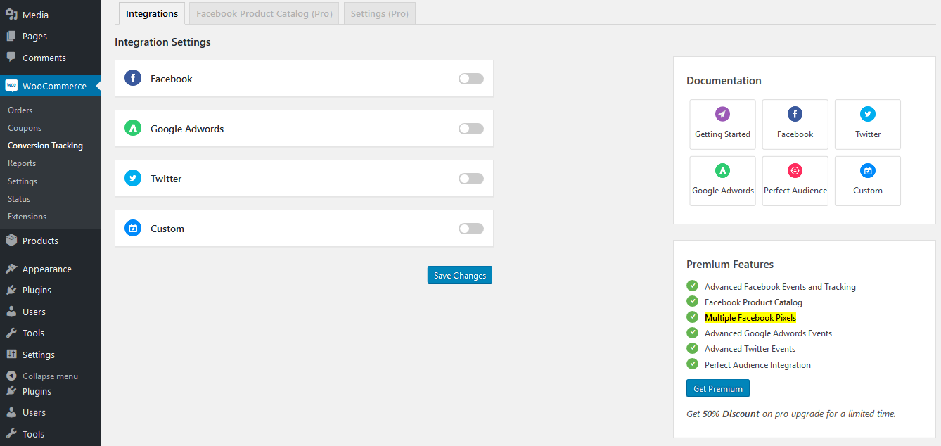
Task: Click "Perfect Audience Integration" text
Action: coord(757,365)
